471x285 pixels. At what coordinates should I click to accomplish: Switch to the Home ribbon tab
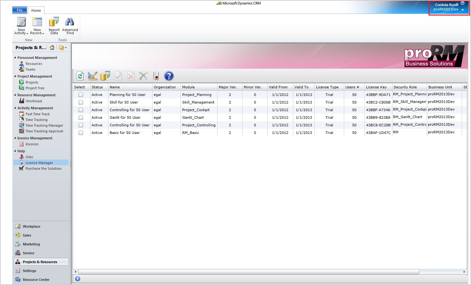pos(36,10)
